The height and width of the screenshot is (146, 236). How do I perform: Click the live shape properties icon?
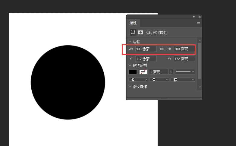(x=133, y=32)
